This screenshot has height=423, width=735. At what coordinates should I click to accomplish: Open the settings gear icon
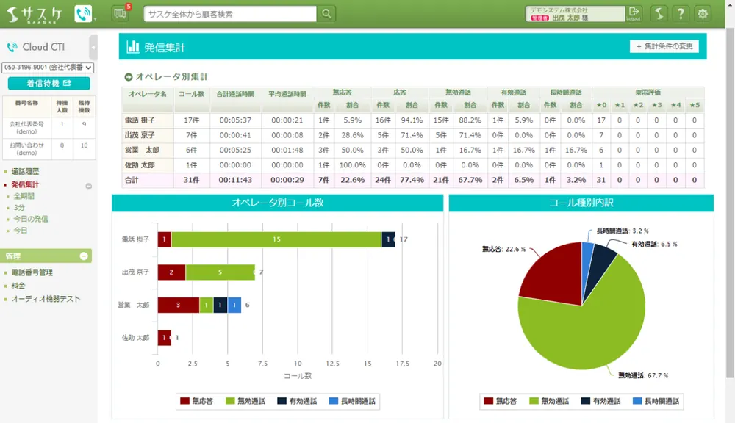(x=703, y=13)
